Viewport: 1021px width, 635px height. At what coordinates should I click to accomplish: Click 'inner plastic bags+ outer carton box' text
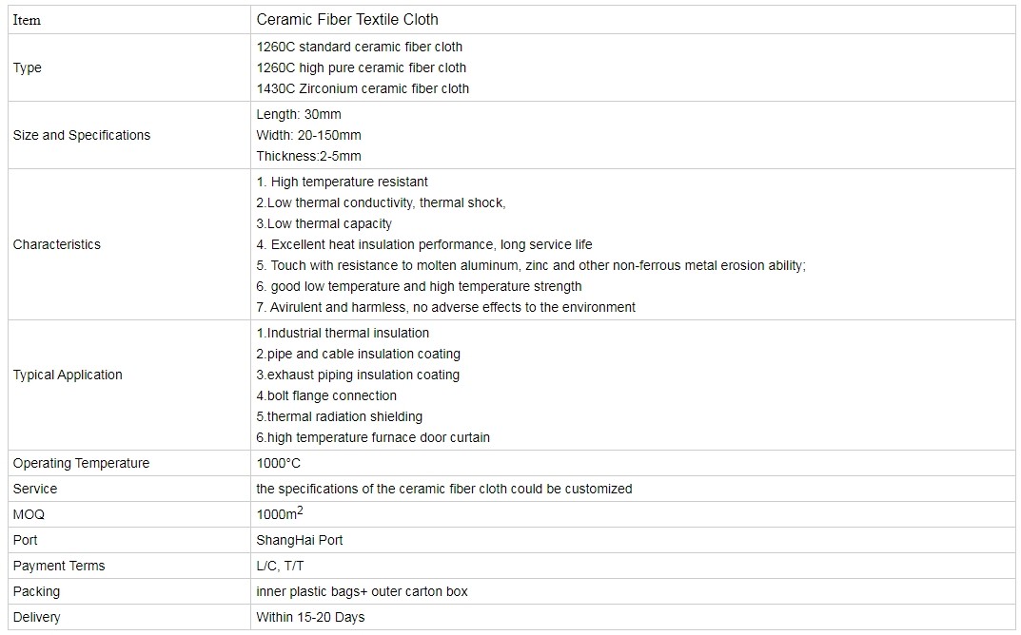pyautogui.click(x=362, y=591)
